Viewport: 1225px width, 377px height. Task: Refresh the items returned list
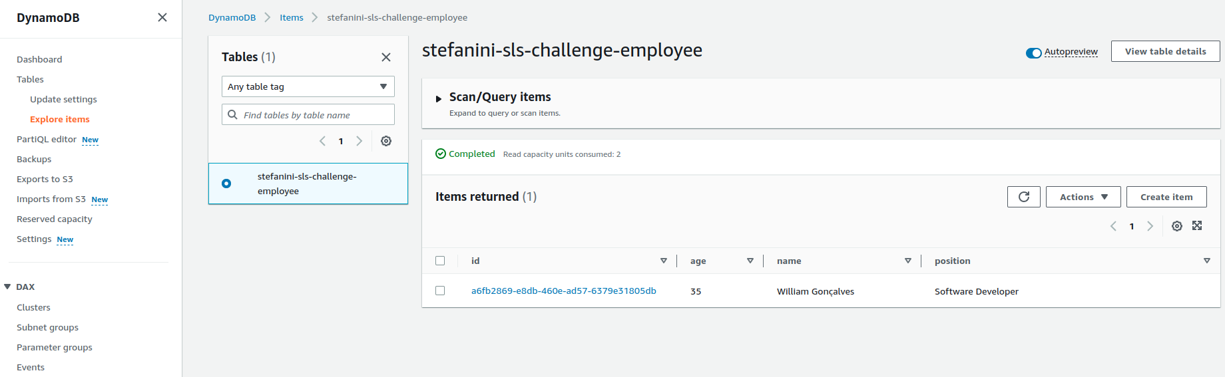coord(1024,197)
